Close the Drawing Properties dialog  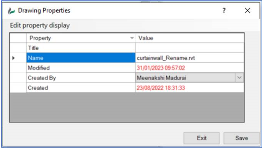tap(247, 11)
